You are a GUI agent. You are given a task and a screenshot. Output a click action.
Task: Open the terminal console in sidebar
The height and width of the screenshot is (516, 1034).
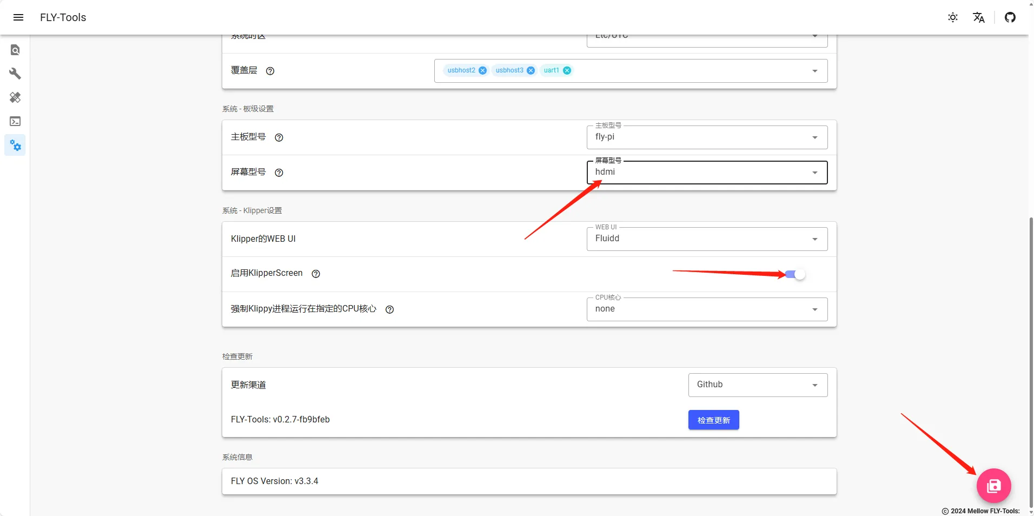point(15,121)
